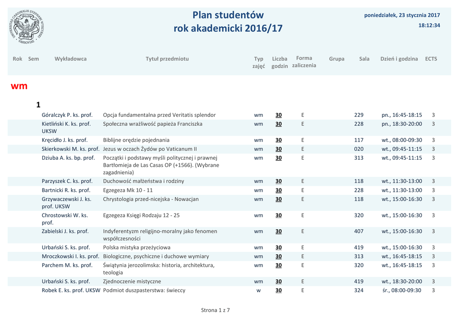Click the Wykładowca column header

[70, 59]
